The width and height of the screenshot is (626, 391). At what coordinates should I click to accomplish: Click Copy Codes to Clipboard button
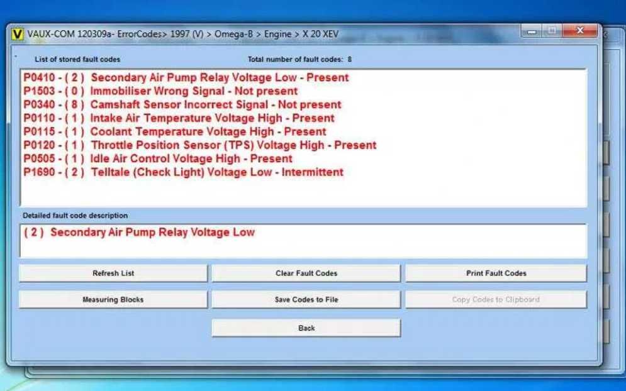[496, 300]
